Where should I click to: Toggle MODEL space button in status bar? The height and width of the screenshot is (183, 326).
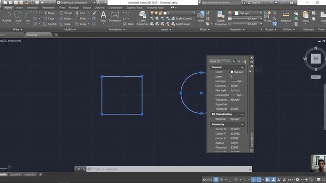(207, 179)
